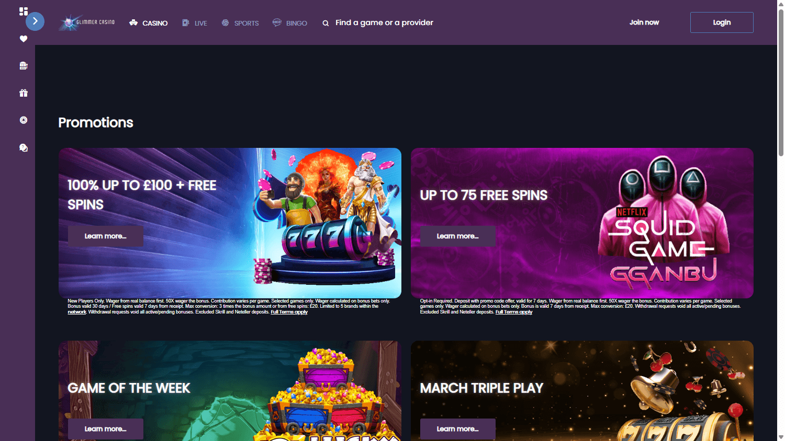The height and width of the screenshot is (441, 785).
Task: Open search with the magnifier icon
Action: tap(325, 22)
